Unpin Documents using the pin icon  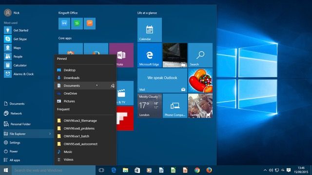pos(113,86)
